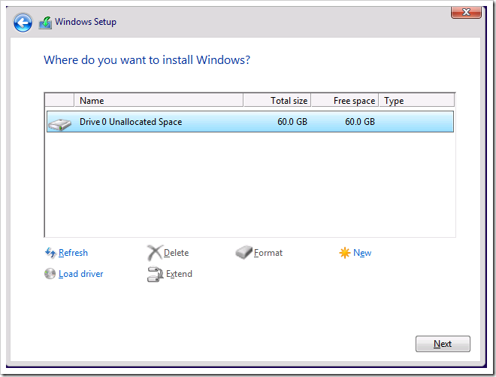Open the Refresh link text
This screenshot has height=377, width=496.
(73, 253)
